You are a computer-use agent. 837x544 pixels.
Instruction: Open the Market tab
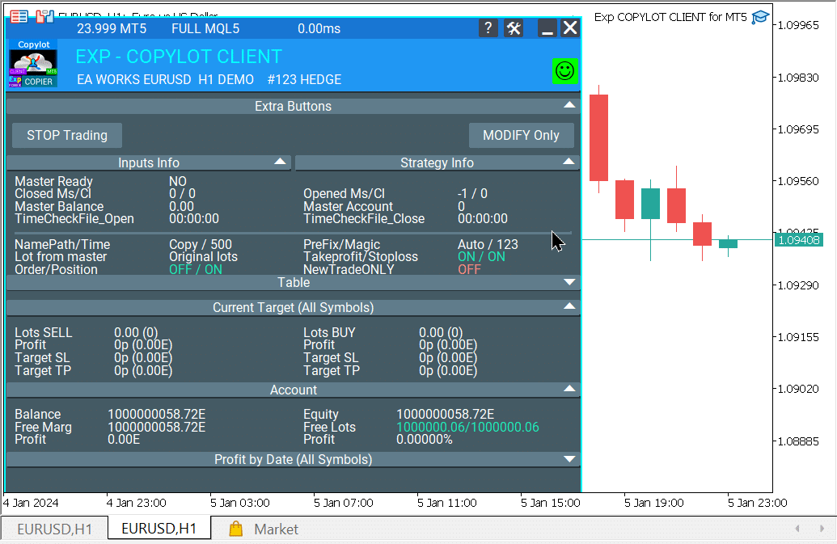pos(276,529)
